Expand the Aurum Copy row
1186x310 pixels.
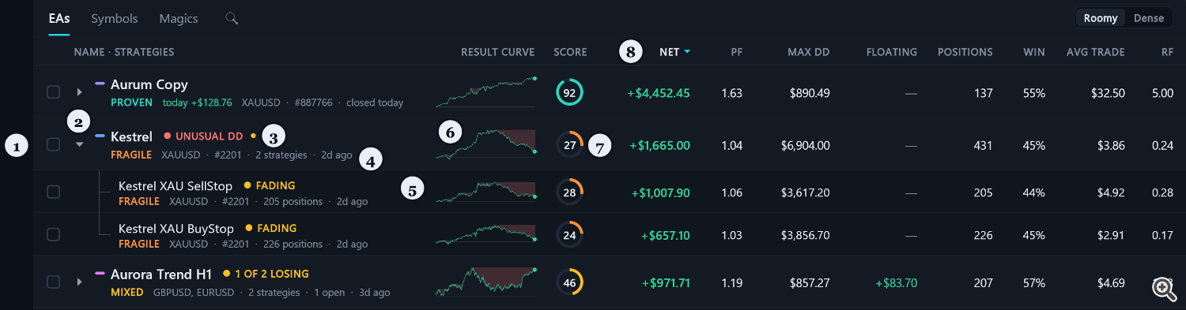[x=79, y=92]
